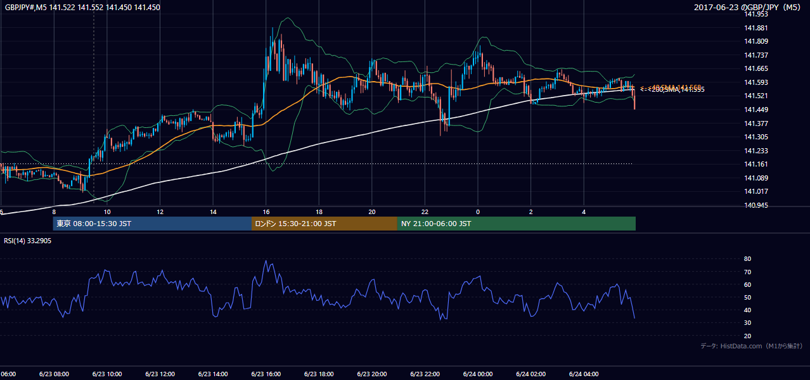Click price axis label 141.161
Viewport: 810px width, 380px height.
756,164
